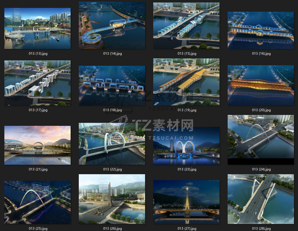This screenshot has height=231, width=298.
Task: Click the file name 013 (19).jpg
Action: pos(187,110)
